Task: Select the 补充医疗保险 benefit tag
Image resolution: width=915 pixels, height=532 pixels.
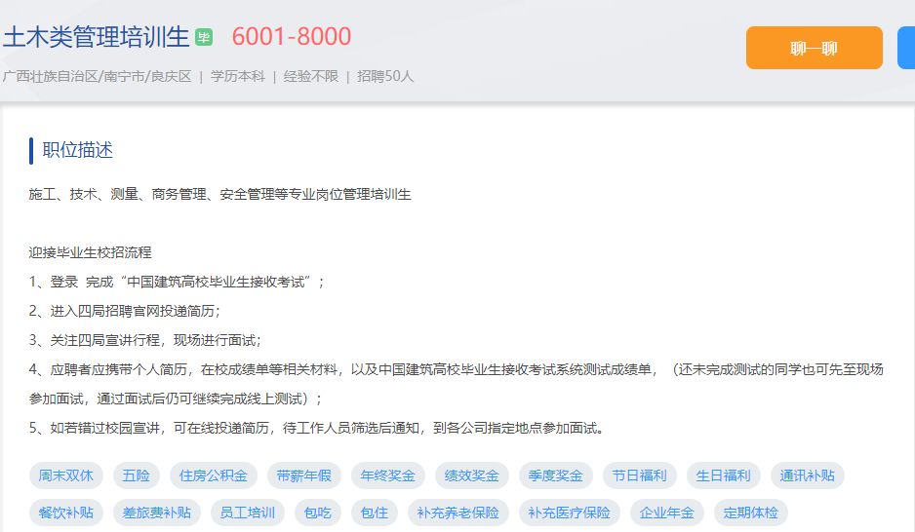Action: tap(569, 513)
